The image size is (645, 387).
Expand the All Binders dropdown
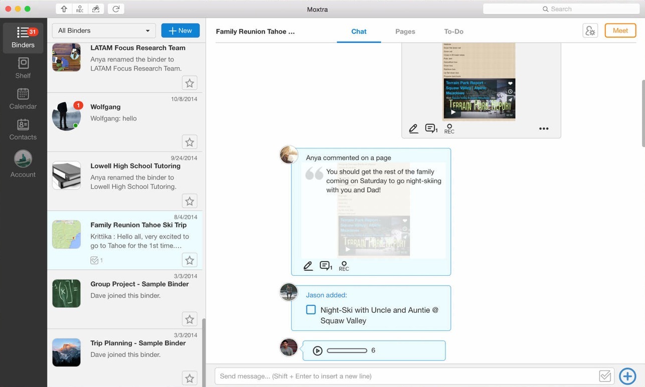pyautogui.click(x=104, y=31)
